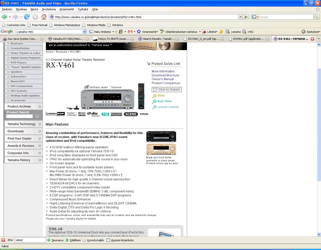Click the Gmail icon in the Google toolbar
This screenshot has height=250, width=321.
pos(130,32)
